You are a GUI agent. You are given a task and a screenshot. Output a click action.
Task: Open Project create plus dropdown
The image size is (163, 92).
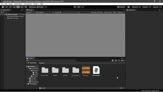[x=28, y=61]
